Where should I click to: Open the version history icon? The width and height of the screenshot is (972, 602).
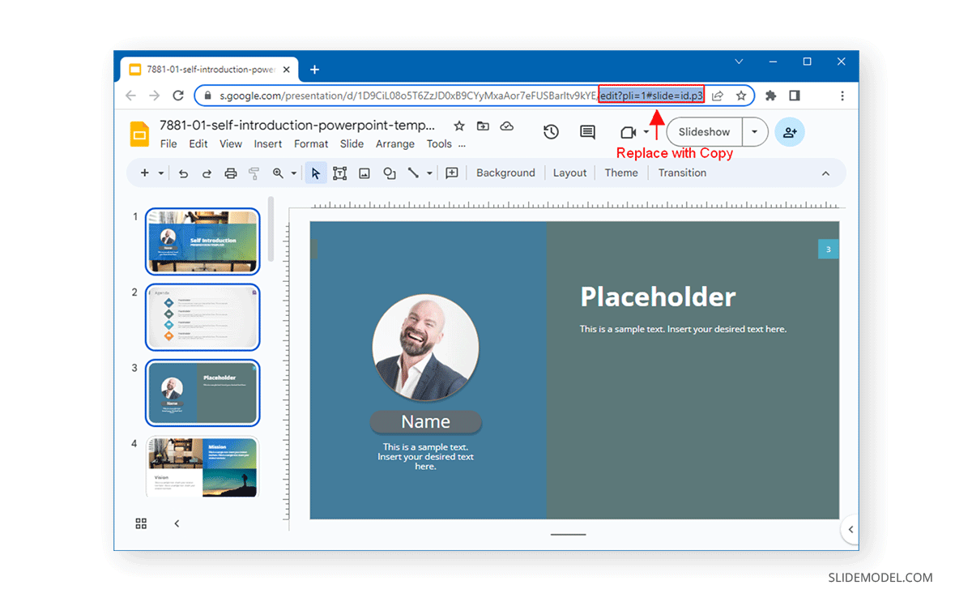551,131
